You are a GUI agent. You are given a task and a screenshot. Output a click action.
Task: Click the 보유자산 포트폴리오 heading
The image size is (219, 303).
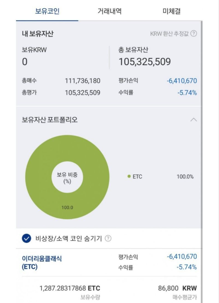coord(50,120)
